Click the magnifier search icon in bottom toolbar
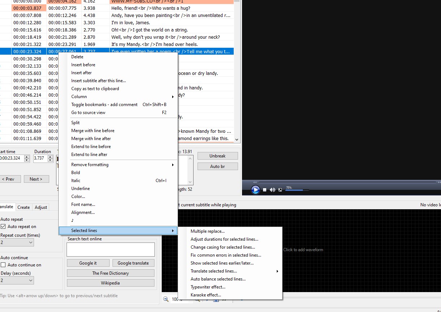Viewport: 441px width, 312px height. 197,300
